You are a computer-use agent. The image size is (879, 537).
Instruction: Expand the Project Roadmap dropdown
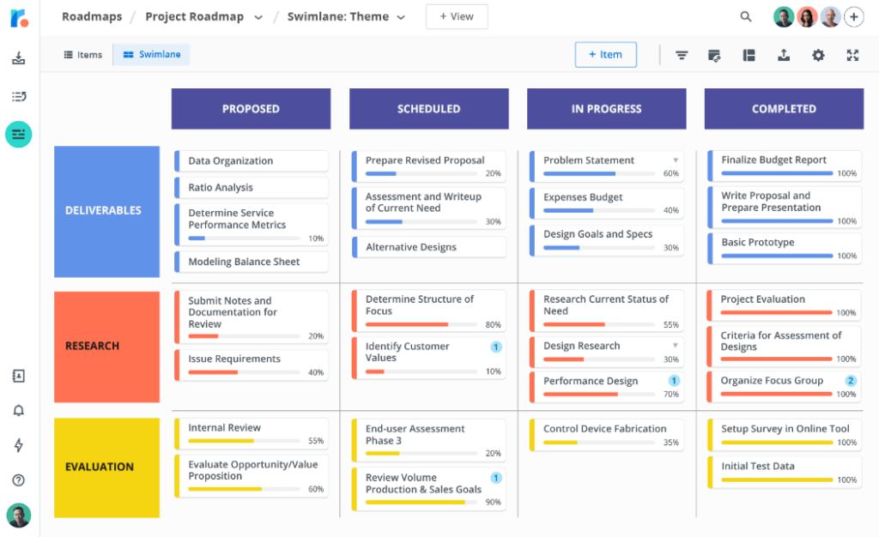258,17
